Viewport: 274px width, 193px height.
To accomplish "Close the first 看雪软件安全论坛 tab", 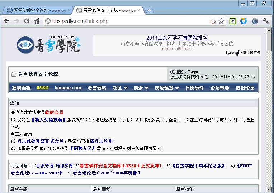I will click(69, 10).
